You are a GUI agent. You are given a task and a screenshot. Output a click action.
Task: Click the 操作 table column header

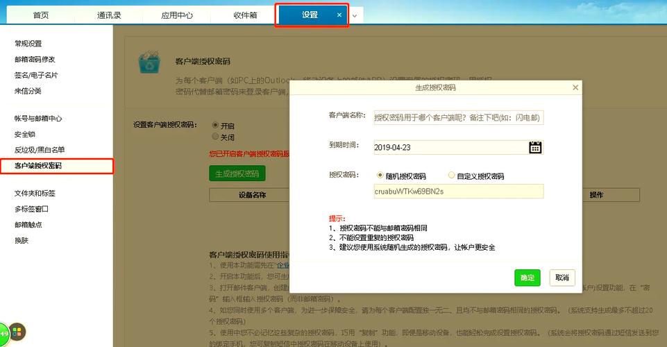coord(596,195)
